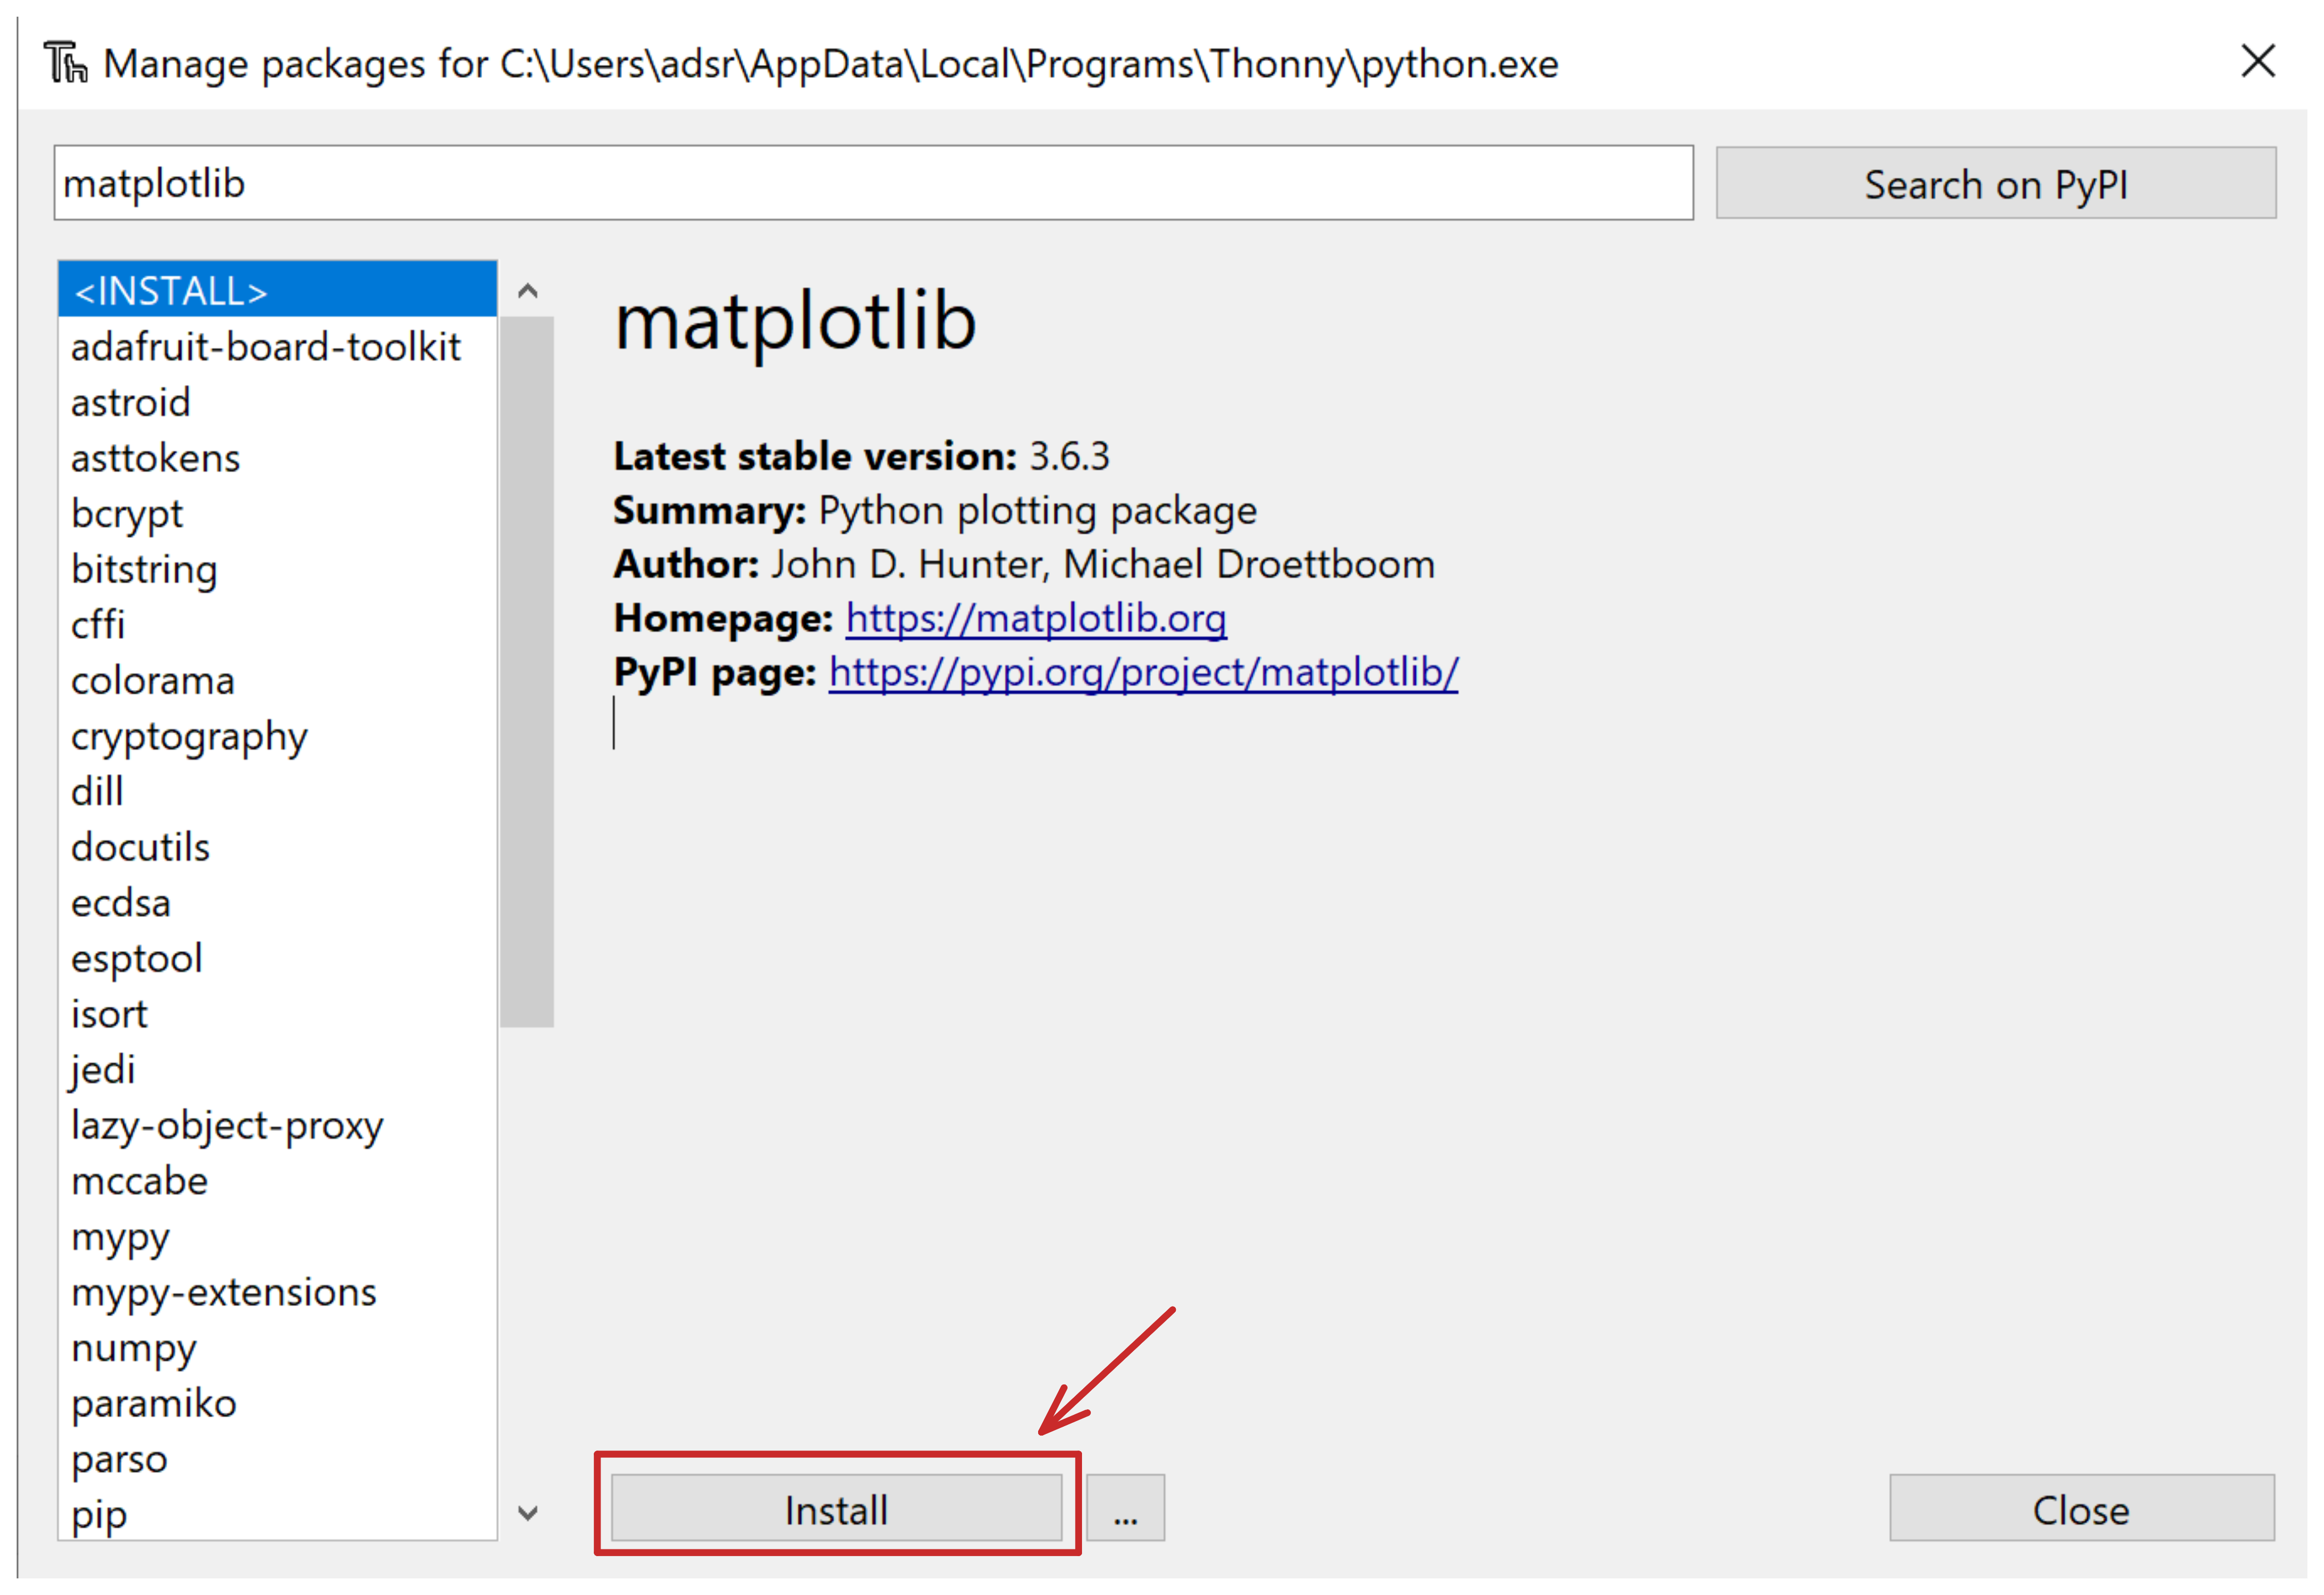Click the Python plotting package summary text
Screen dimensions: 2324x1595
[1037, 511]
